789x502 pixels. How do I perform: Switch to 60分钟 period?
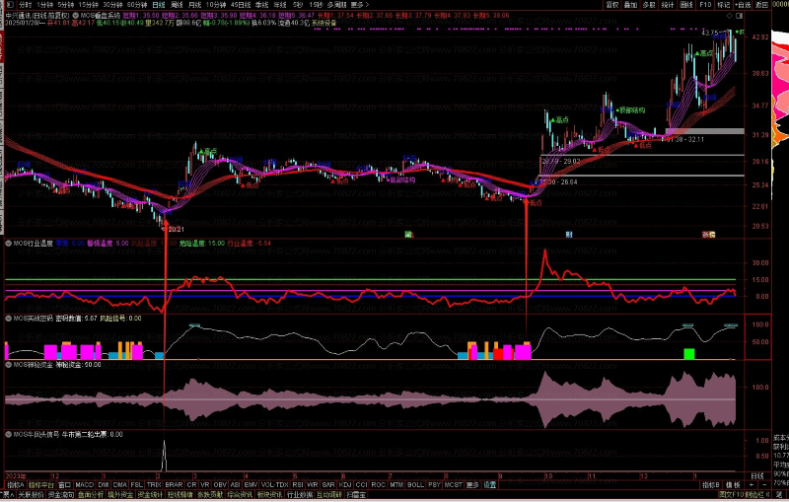(x=137, y=5)
